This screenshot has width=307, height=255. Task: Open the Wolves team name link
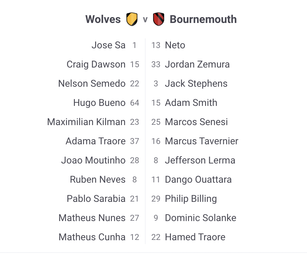(x=103, y=19)
